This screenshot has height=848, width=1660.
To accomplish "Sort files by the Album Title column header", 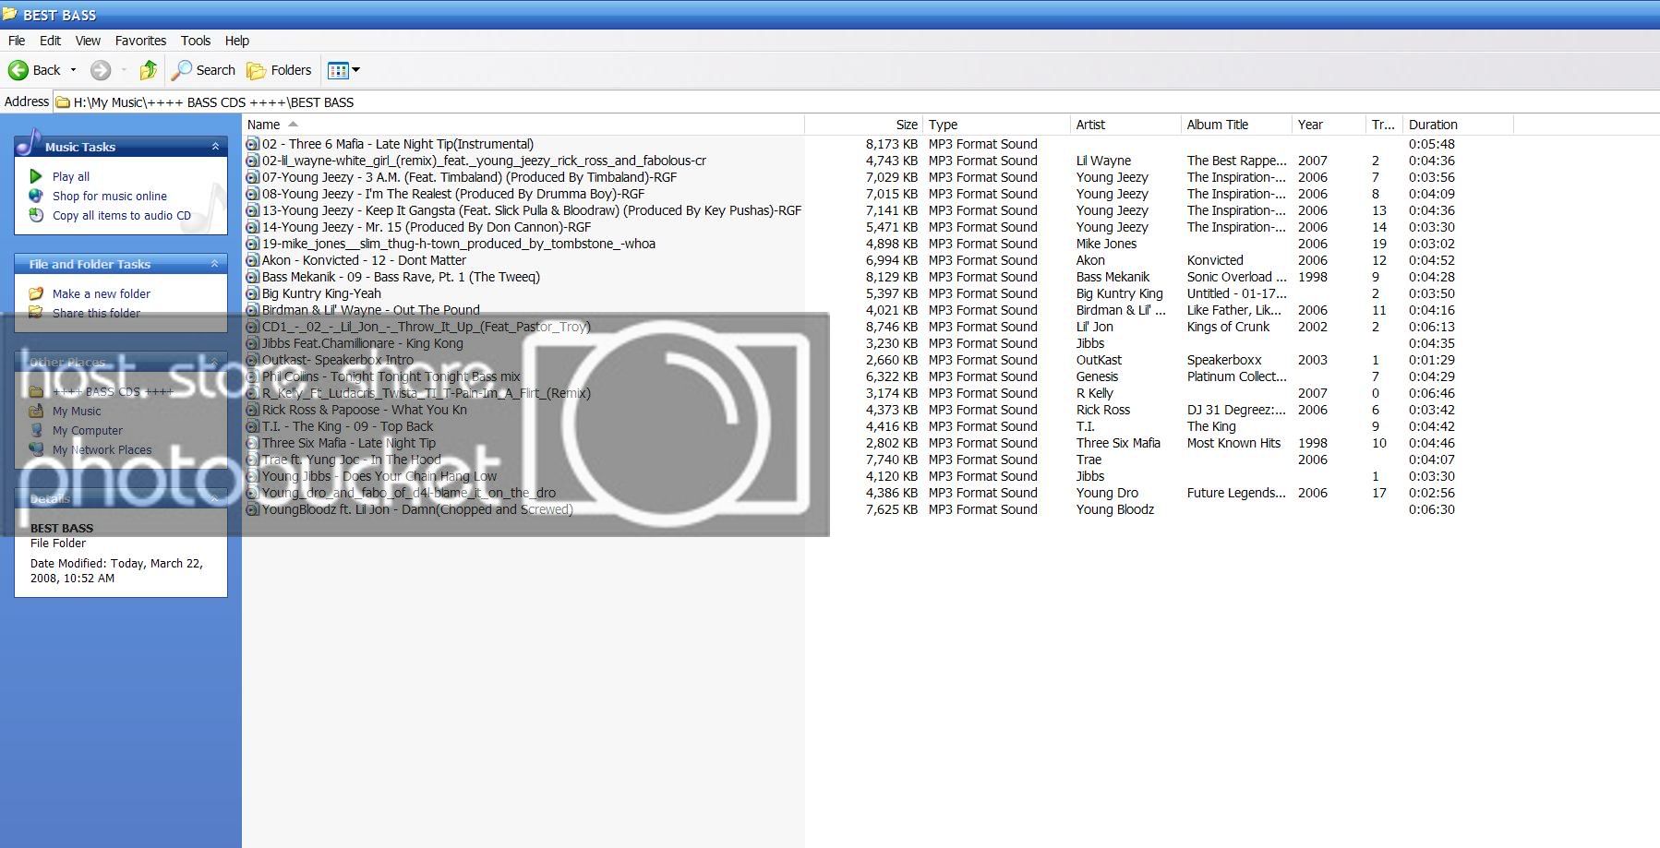I will (1236, 125).
